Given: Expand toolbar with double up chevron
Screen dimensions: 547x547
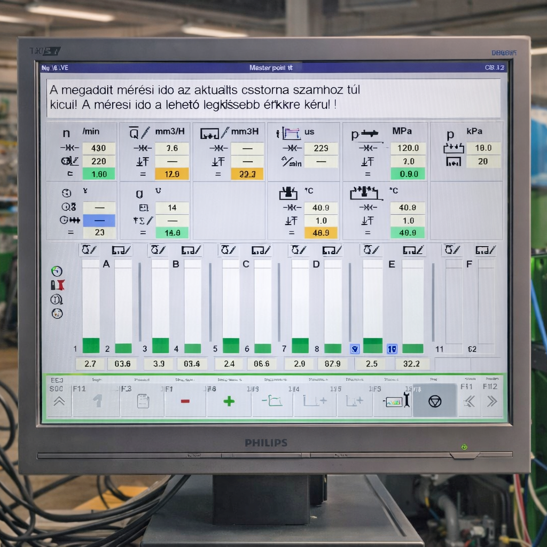Looking at the screenshot, I should point(59,401).
